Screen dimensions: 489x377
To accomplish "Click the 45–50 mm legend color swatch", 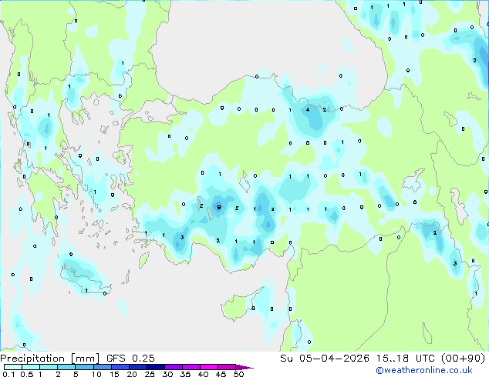I will [227, 367].
